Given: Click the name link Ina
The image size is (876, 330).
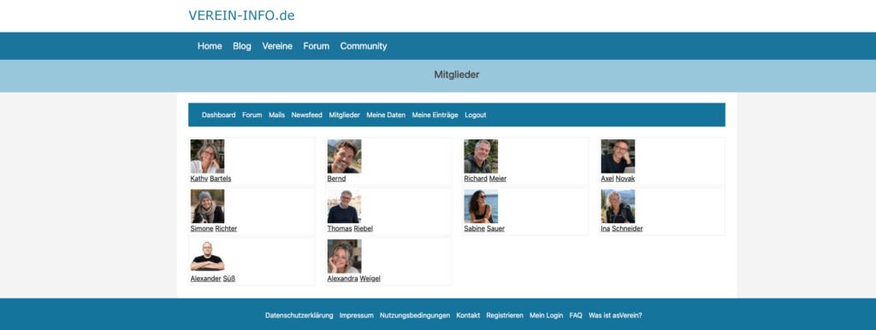Looking at the screenshot, I should point(606,229).
